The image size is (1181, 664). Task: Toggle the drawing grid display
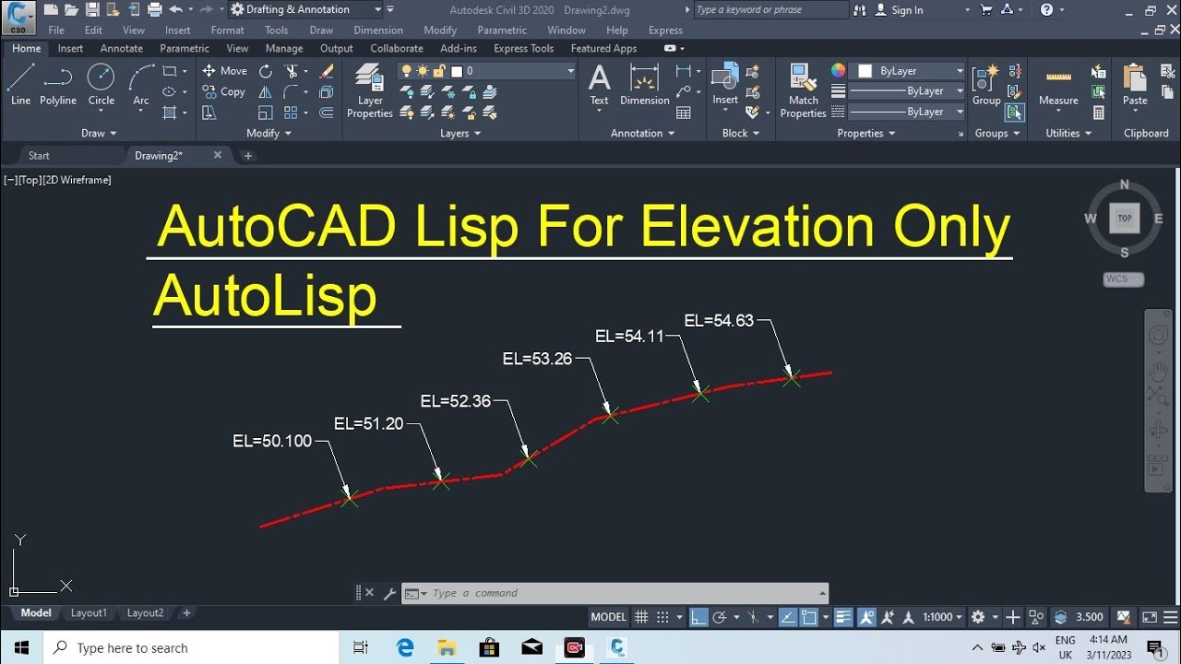point(641,617)
